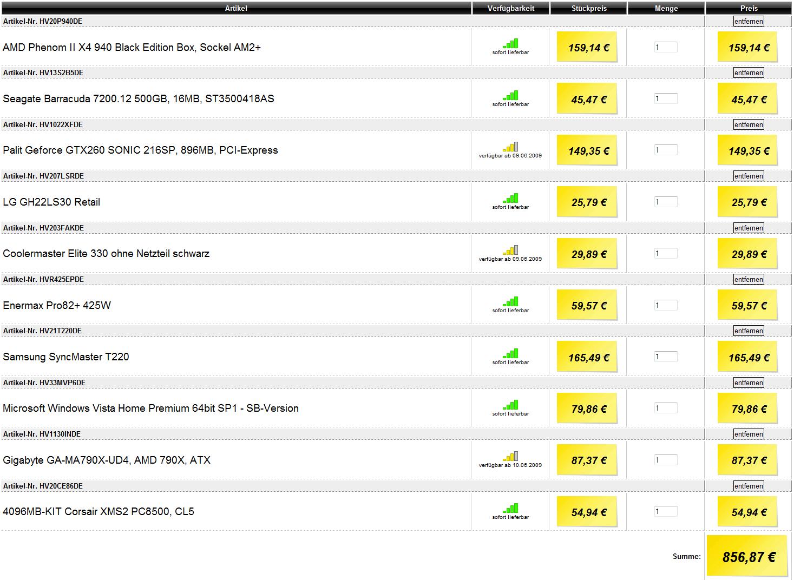Viewport: 794px width, 580px height.
Task: Open Enermax Pro82+ 425W product name
Action: click(57, 306)
